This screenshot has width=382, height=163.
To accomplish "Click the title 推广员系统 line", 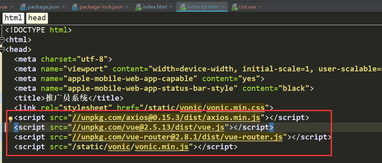I will pos(69,98).
